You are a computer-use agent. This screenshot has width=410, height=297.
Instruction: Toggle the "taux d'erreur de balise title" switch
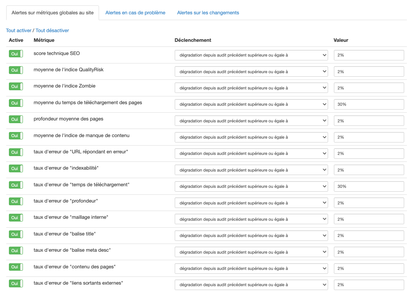click(16, 234)
